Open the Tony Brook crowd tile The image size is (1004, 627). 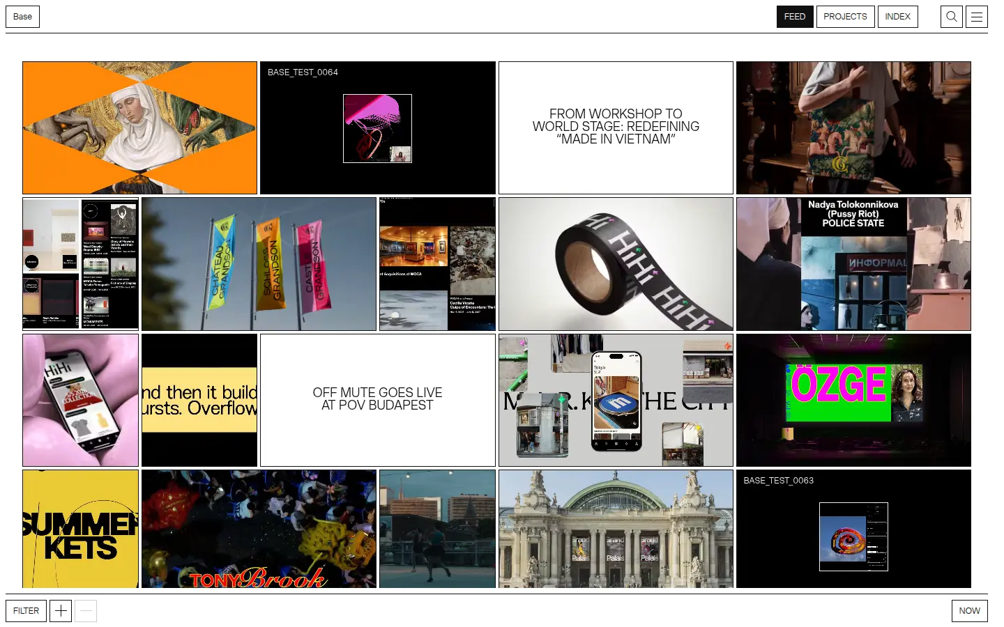click(x=259, y=529)
